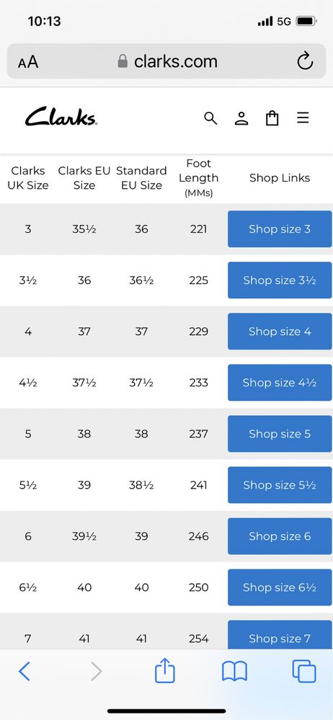The image size is (333, 720).
Task: Tap Shop size 5½ button
Action: click(280, 485)
